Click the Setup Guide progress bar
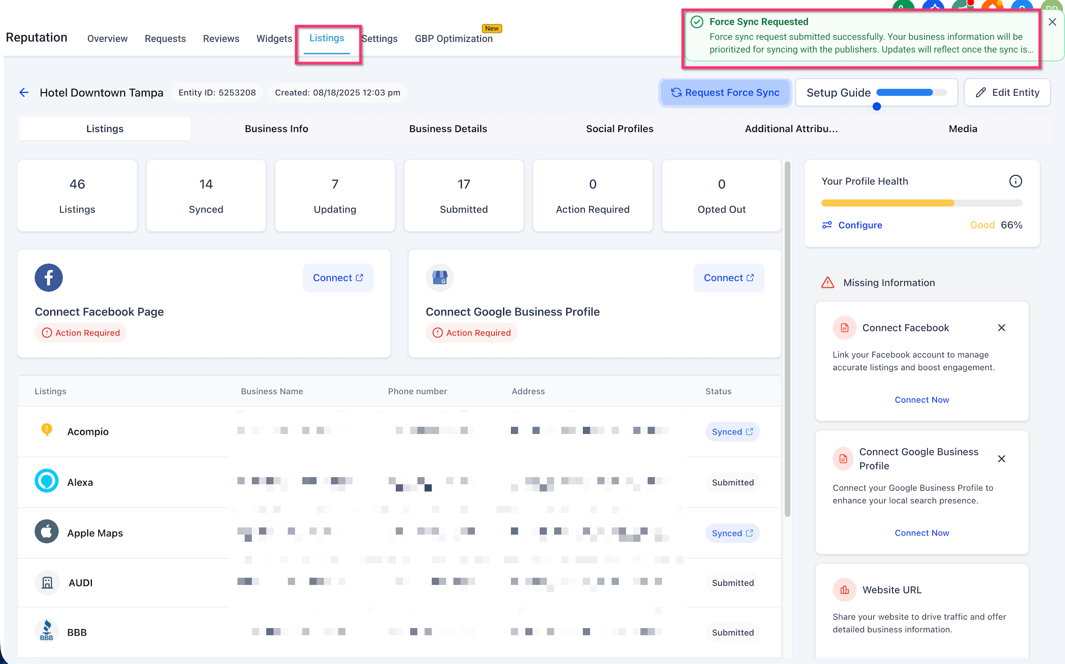1065x664 pixels. click(x=911, y=93)
